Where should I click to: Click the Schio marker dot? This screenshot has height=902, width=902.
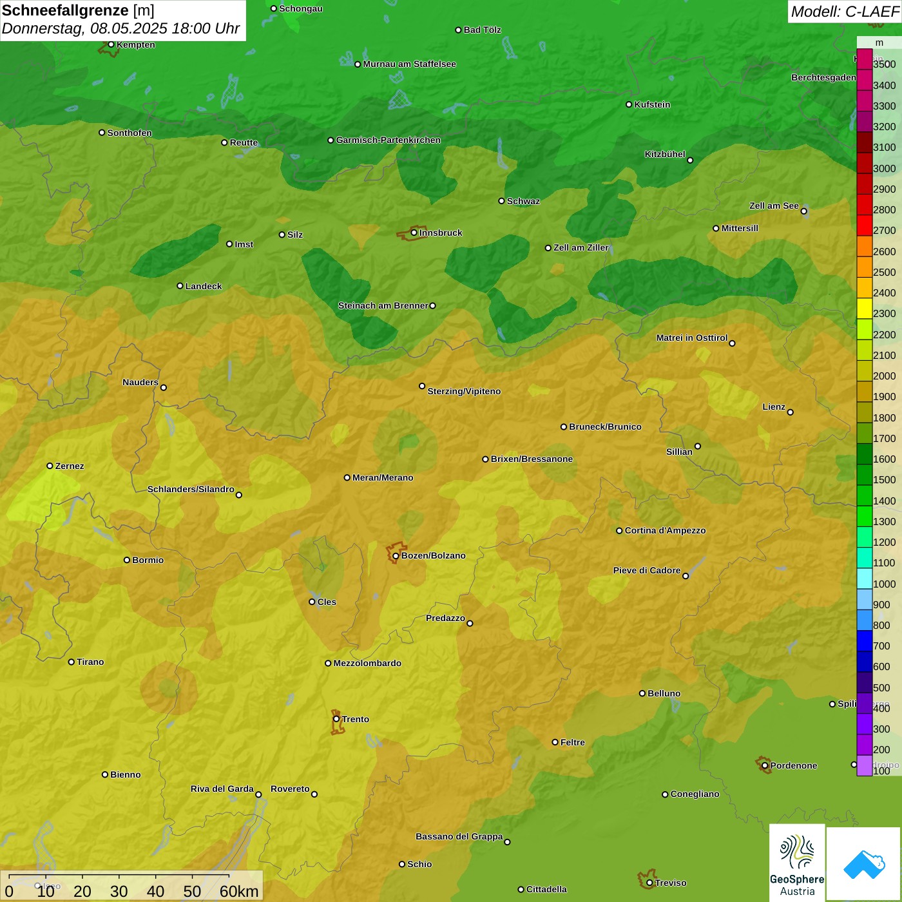402,864
